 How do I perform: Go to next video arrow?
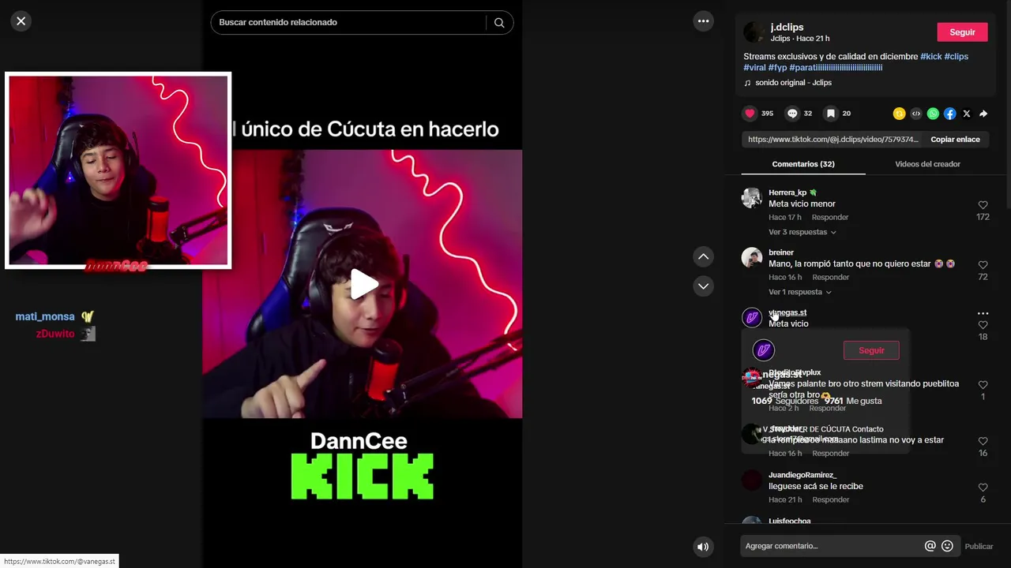point(703,286)
